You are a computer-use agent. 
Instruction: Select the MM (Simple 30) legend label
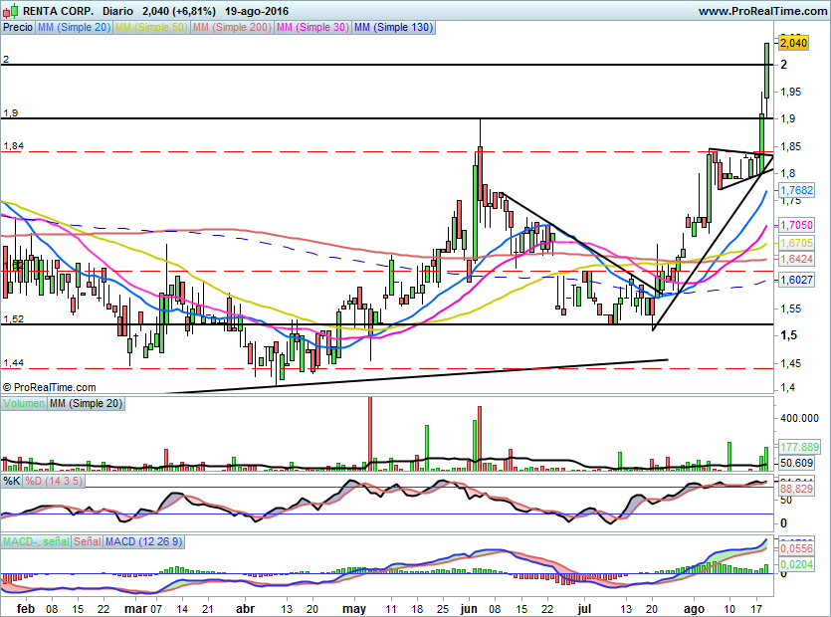click(x=312, y=27)
